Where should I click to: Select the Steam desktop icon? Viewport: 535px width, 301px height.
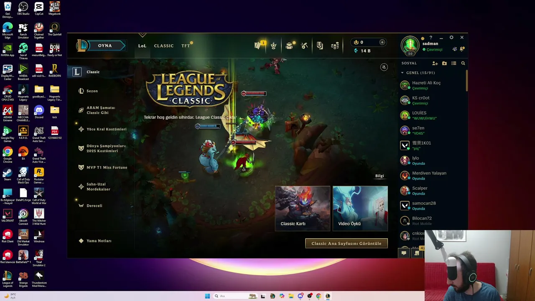pos(8,174)
